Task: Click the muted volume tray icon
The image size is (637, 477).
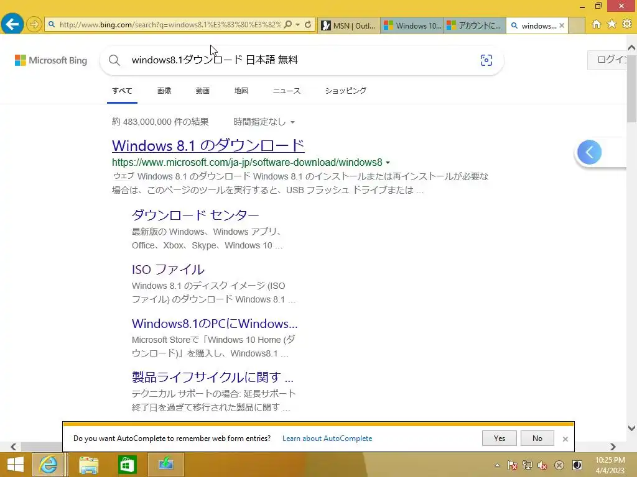Action: [x=542, y=465]
